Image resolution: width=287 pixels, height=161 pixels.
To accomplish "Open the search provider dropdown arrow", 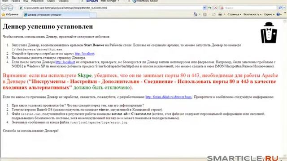I will 284,8.
